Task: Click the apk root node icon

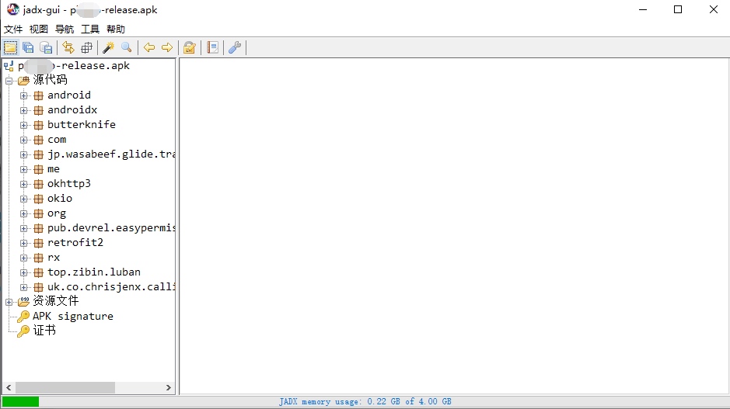Action: pyautogui.click(x=9, y=66)
